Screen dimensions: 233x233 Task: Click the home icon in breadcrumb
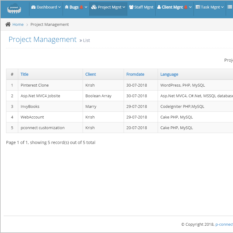pyautogui.click(x=8, y=24)
